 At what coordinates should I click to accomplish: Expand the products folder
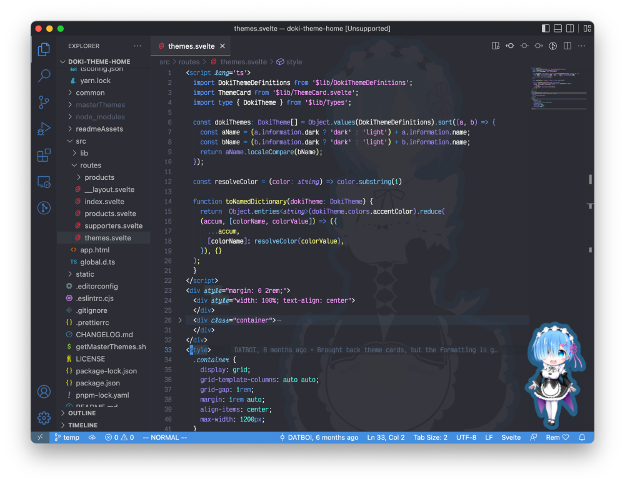tap(104, 177)
